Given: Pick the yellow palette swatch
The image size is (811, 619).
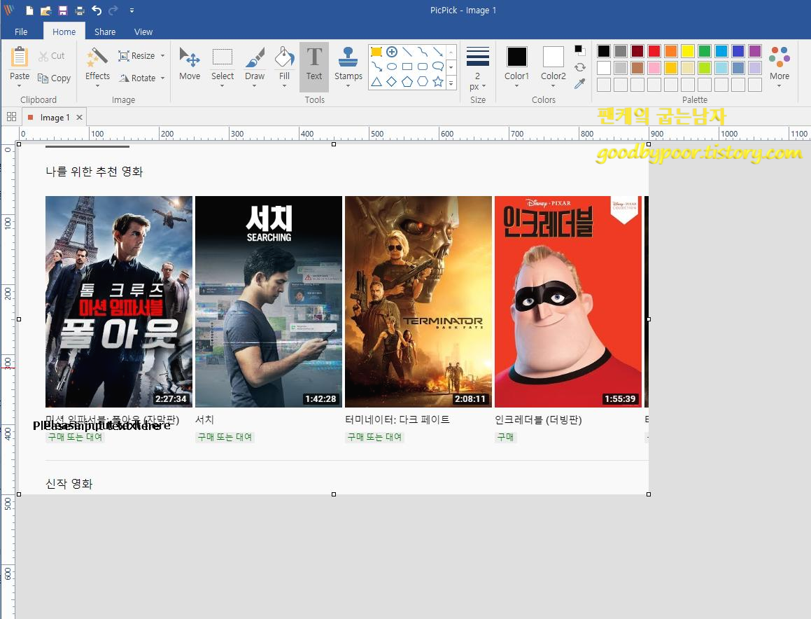Looking at the screenshot, I should tap(687, 50).
